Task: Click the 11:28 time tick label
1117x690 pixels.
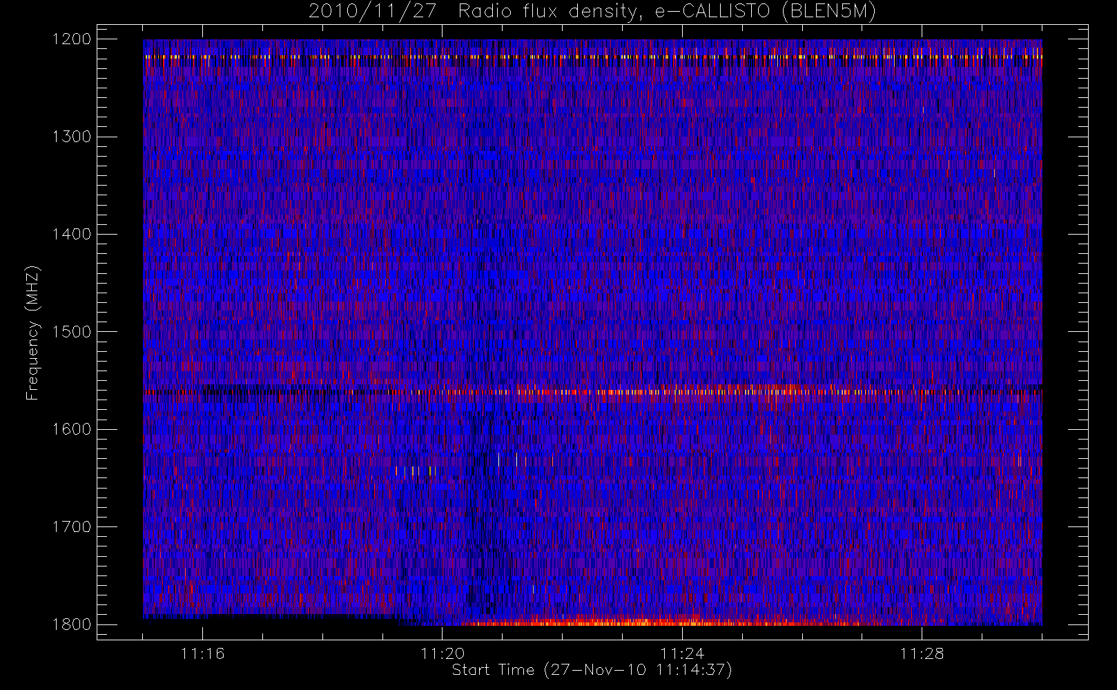Action: click(922, 653)
